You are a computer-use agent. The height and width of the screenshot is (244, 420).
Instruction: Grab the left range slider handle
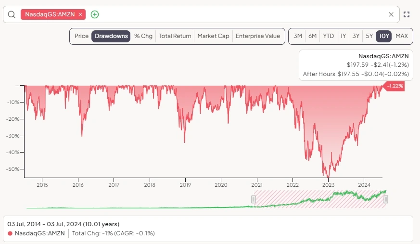(253, 199)
